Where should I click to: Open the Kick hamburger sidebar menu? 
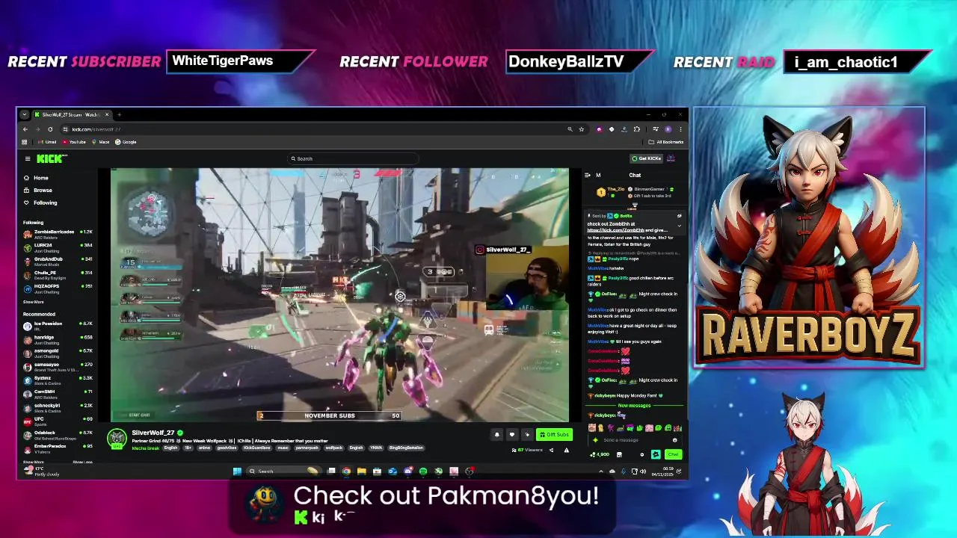coord(28,158)
